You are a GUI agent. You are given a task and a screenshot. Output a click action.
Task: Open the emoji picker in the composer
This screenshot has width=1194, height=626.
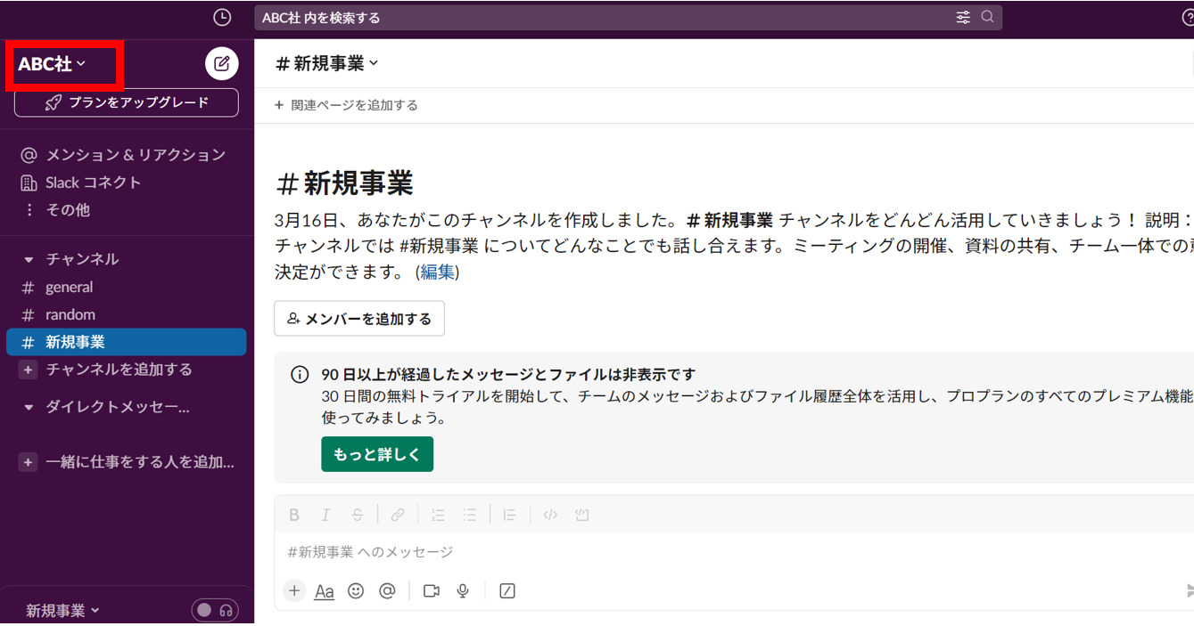pyautogui.click(x=356, y=590)
